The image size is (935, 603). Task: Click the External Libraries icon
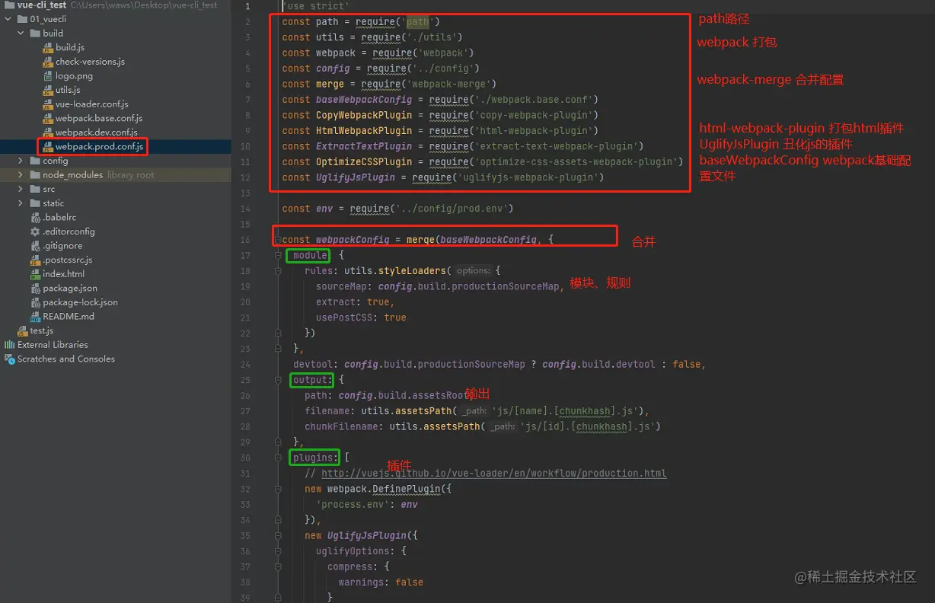[10, 345]
